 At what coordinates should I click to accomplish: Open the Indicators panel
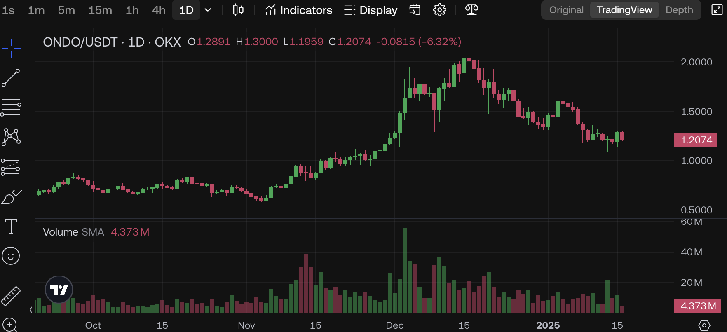coord(298,10)
